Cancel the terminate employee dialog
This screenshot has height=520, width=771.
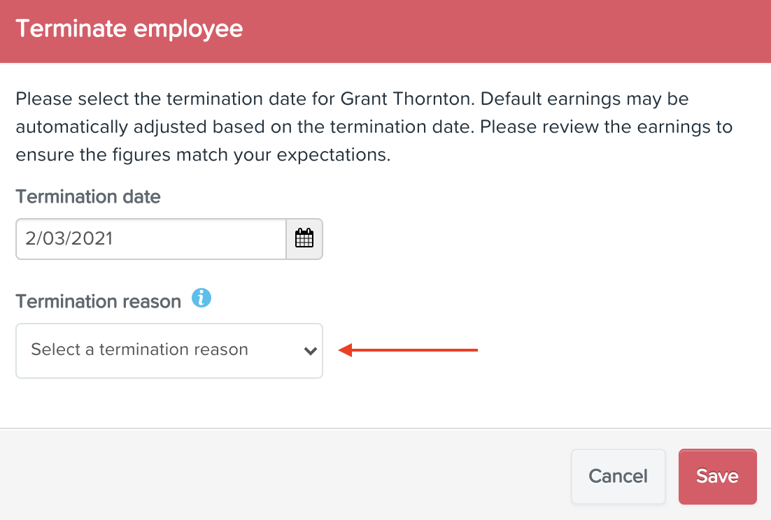(618, 476)
